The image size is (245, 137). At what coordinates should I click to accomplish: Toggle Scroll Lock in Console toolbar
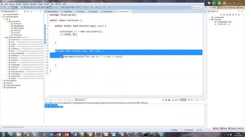(176, 100)
